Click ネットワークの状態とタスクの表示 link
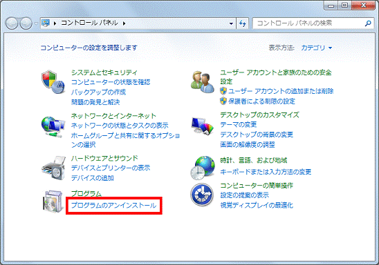379x265 pixels. [x=120, y=126]
